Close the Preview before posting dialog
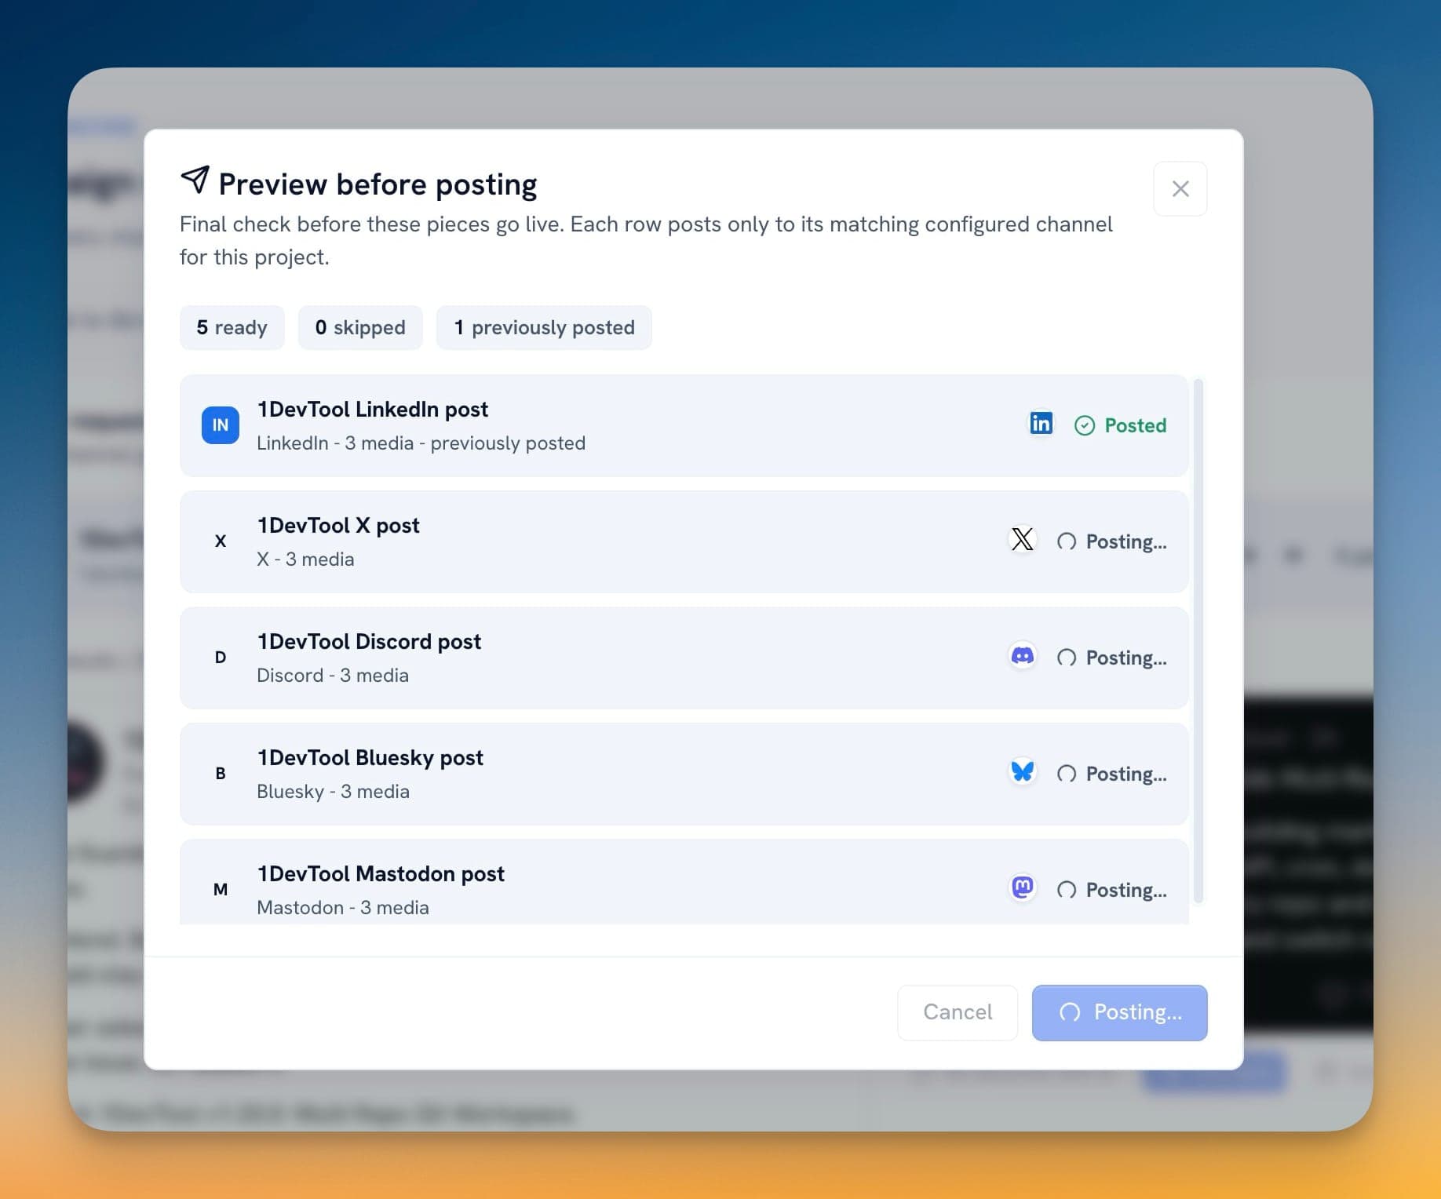Image resolution: width=1441 pixels, height=1199 pixels. pos(1180,188)
